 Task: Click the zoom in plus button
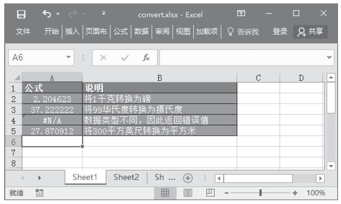[x=295, y=193]
